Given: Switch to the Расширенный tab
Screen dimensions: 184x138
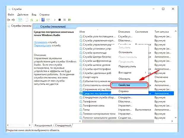Looking at the screenshot, I should pyautogui.click(x=43, y=126).
